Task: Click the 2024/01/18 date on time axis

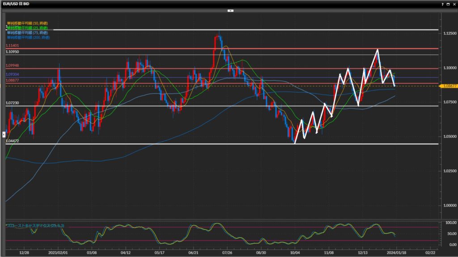Action: pyautogui.click(x=398, y=252)
